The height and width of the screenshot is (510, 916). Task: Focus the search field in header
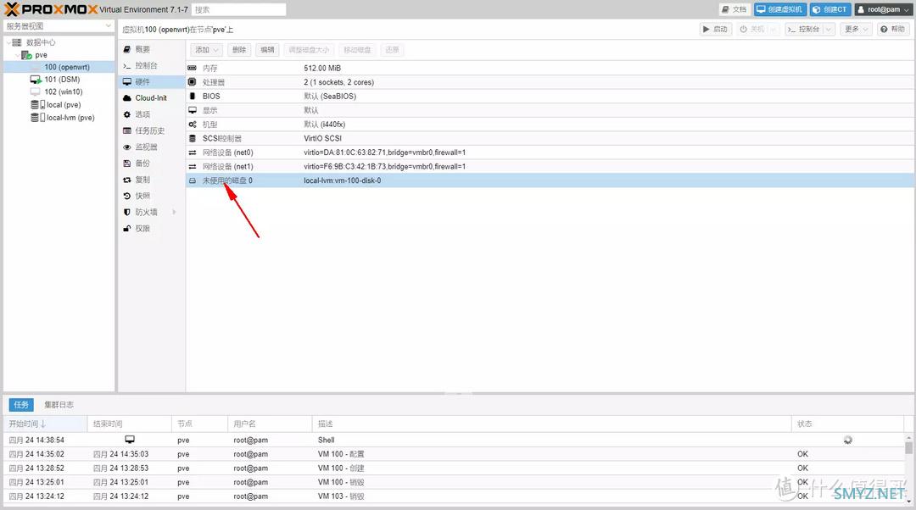tap(239, 9)
